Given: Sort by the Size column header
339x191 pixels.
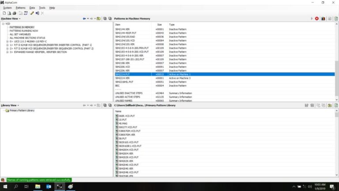Looking at the screenshot, I should coord(159,25).
